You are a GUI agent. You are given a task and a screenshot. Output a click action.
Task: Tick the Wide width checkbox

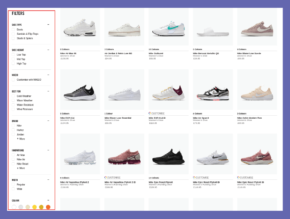click(x=13, y=189)
